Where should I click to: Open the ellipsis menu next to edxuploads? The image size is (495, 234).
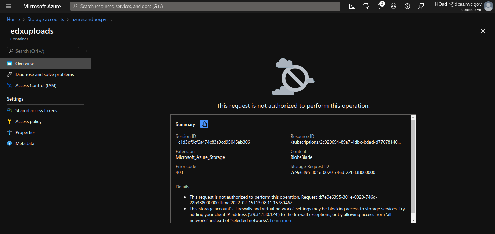click(x=65, y=31)
